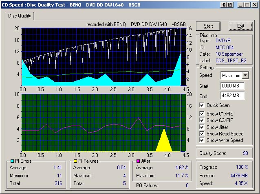Click PI Errors total value 316
Image resolution: width=260 pixels, height=194 pixels.
tap(58, 183)
